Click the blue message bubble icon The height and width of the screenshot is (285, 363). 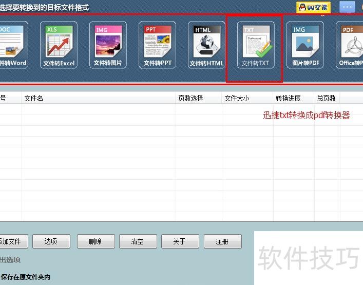pos(347,8)
